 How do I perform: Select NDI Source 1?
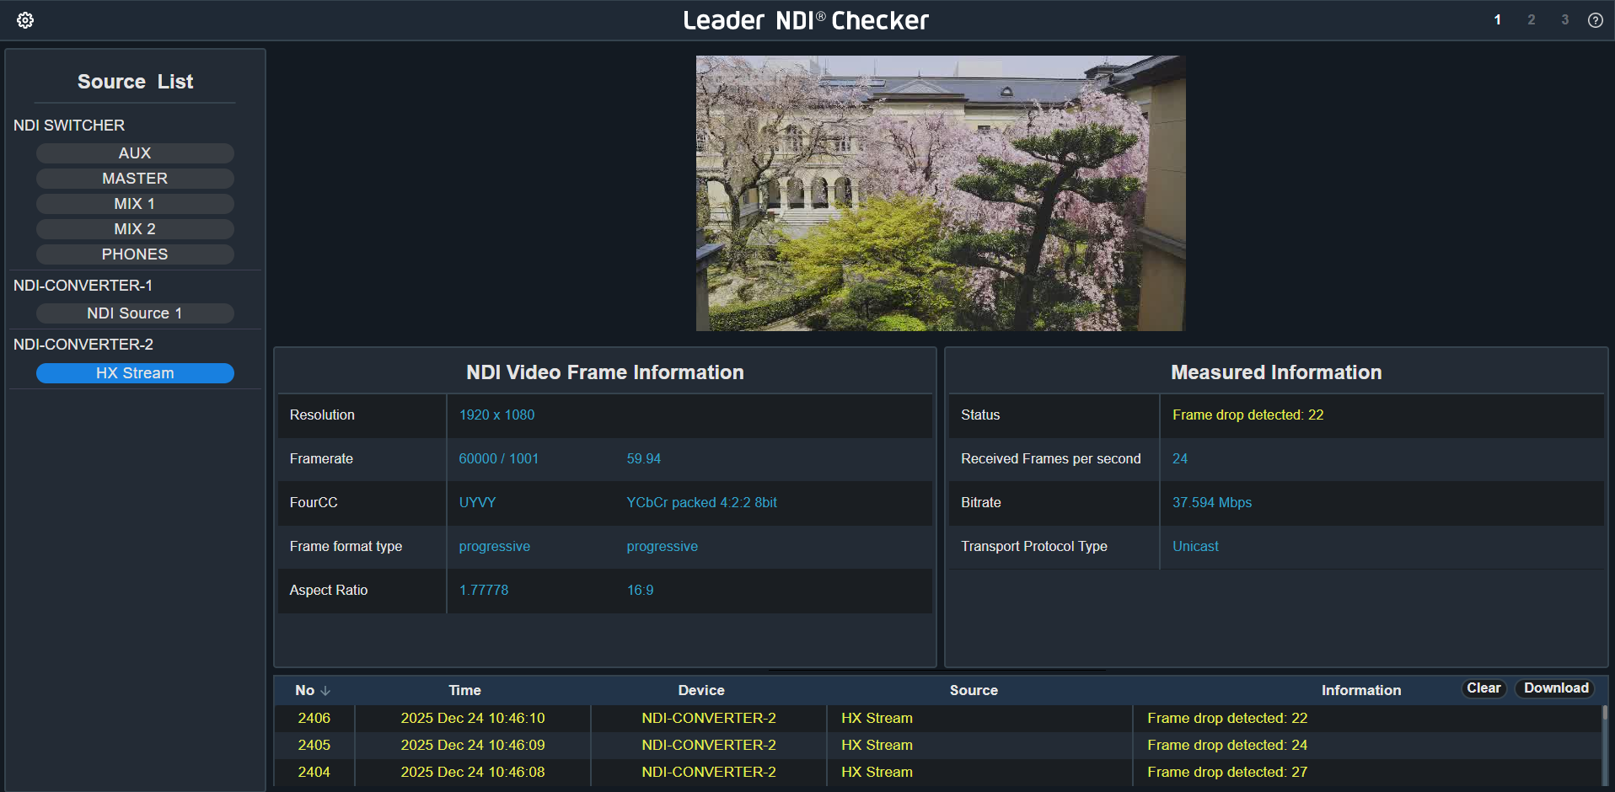click(x=135, y=313)
